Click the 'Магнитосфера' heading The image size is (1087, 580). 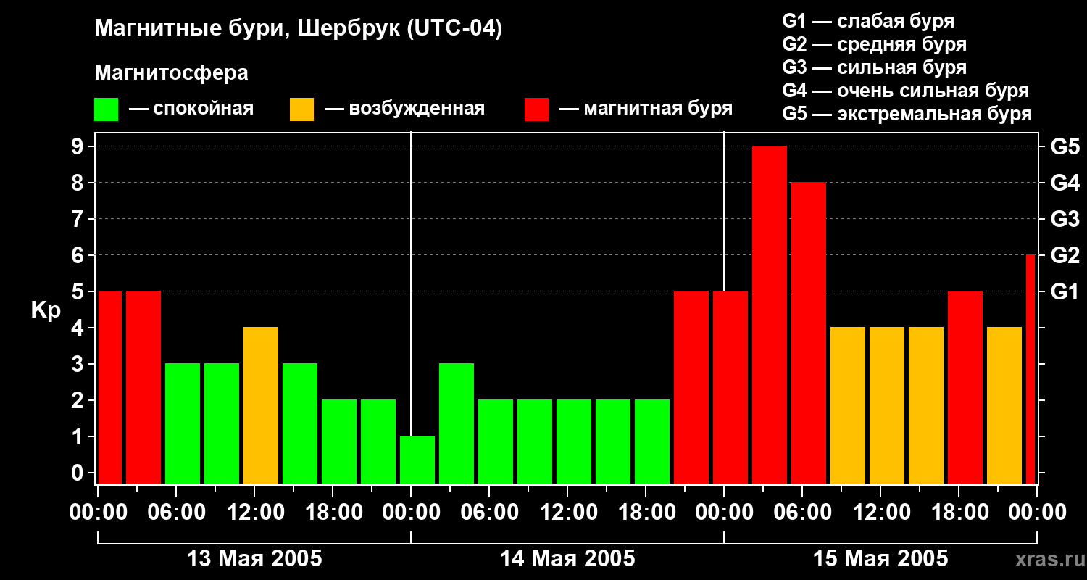[x=171, y=73]
